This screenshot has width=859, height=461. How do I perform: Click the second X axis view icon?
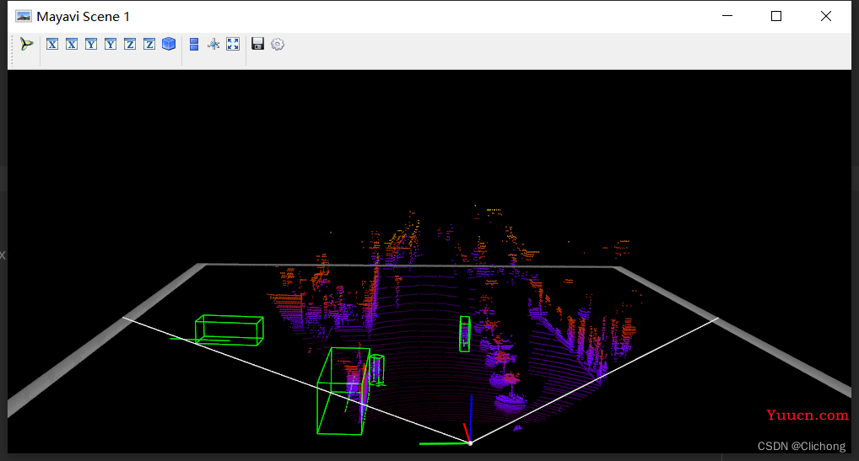tap(72, 45)
